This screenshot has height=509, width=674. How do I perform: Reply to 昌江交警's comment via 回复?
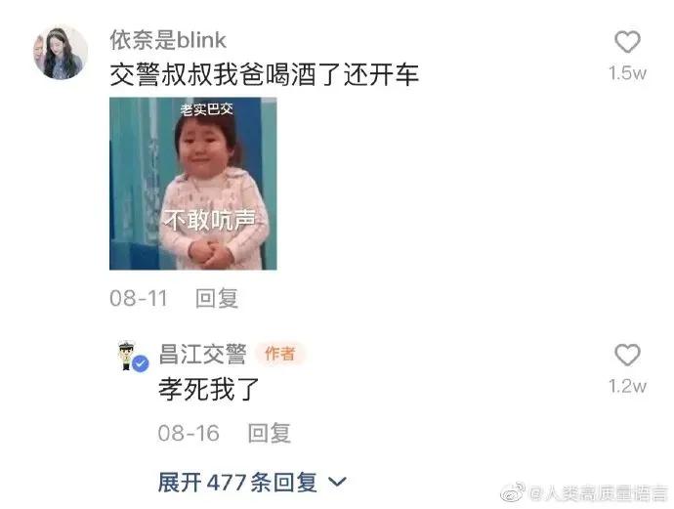pos(269,433)
